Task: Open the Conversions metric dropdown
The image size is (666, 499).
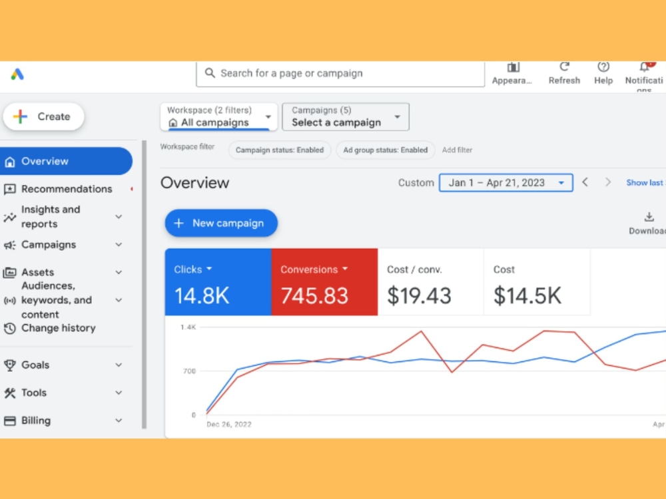Action: (345, 269)
